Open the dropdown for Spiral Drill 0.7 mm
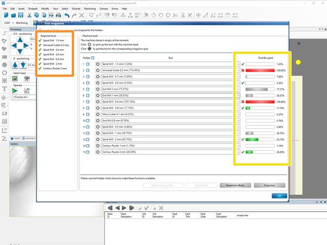 pos(238,77)
